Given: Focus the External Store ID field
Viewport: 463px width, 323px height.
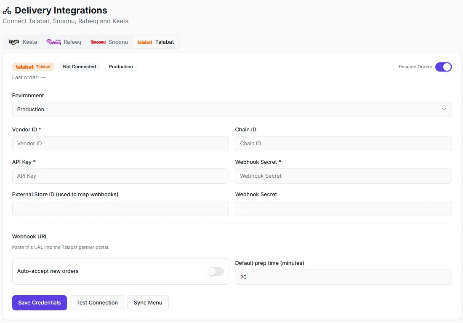Looking at the screenshot, I should [120, 208].
